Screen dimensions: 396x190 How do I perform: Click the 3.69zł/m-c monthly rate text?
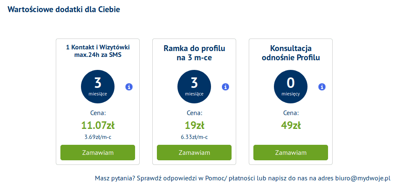98,137
